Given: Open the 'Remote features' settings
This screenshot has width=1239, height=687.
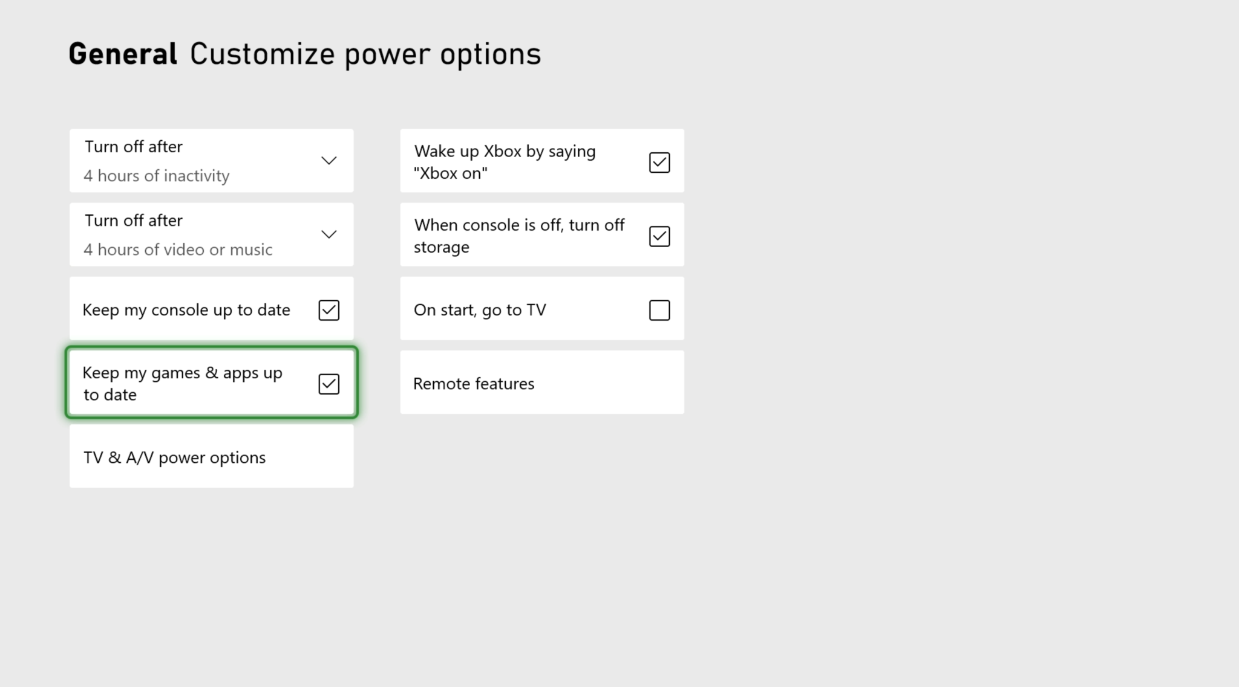Looking at the screenshot, I should pos(541,382).
